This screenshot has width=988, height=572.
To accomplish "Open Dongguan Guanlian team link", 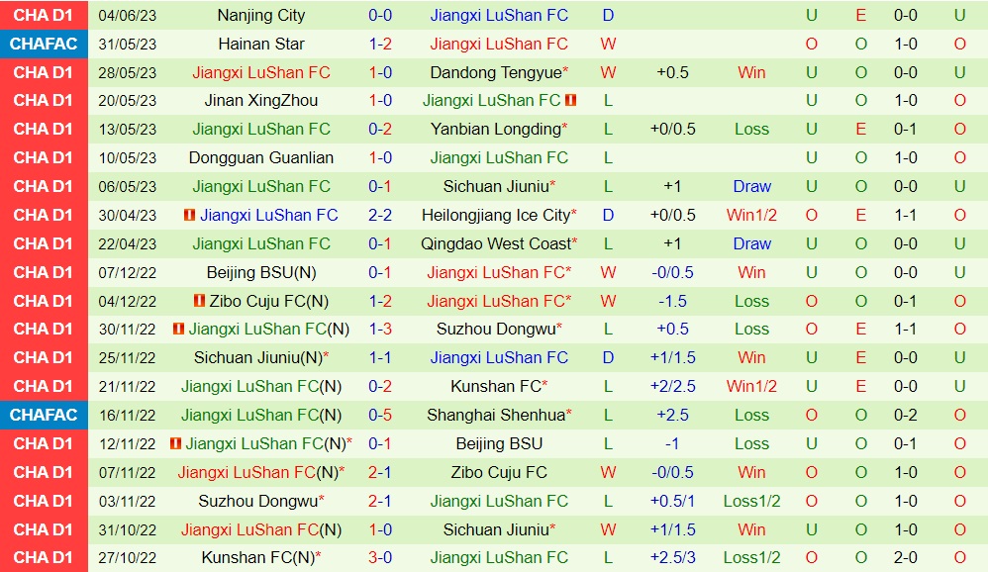I will [x=261, y=158].
